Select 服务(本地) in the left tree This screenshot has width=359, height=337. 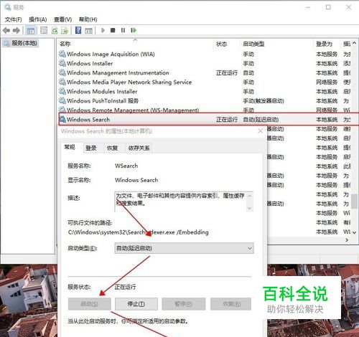click(x=24, y=43)
